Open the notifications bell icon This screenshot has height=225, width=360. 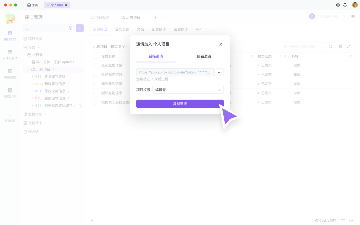click(x=345, y=5)
